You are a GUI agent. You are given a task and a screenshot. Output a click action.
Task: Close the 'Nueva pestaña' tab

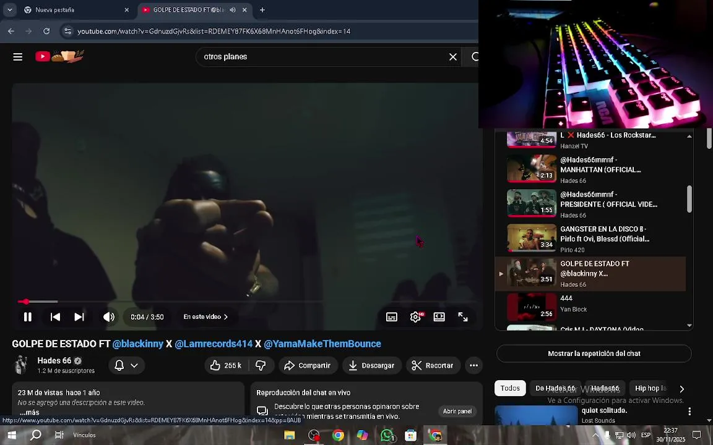click(x=126, y=9)
